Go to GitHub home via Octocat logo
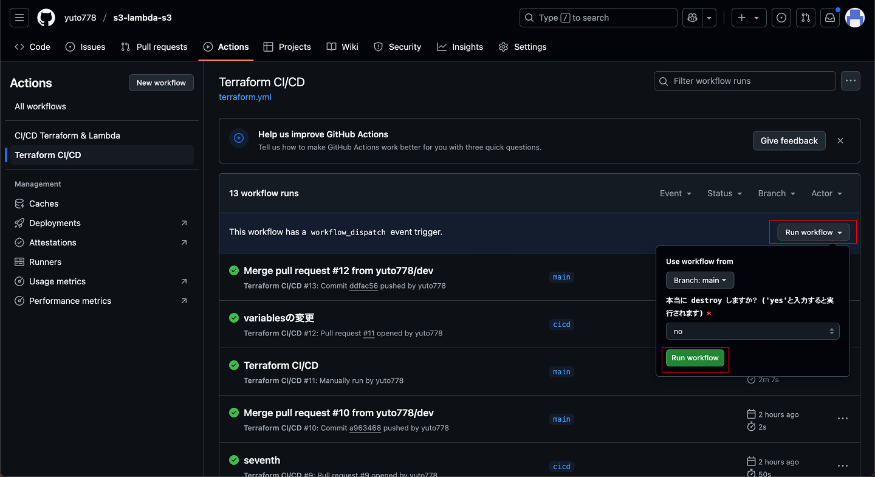Viewport: 875px width, 477px height. click(46, 18)
